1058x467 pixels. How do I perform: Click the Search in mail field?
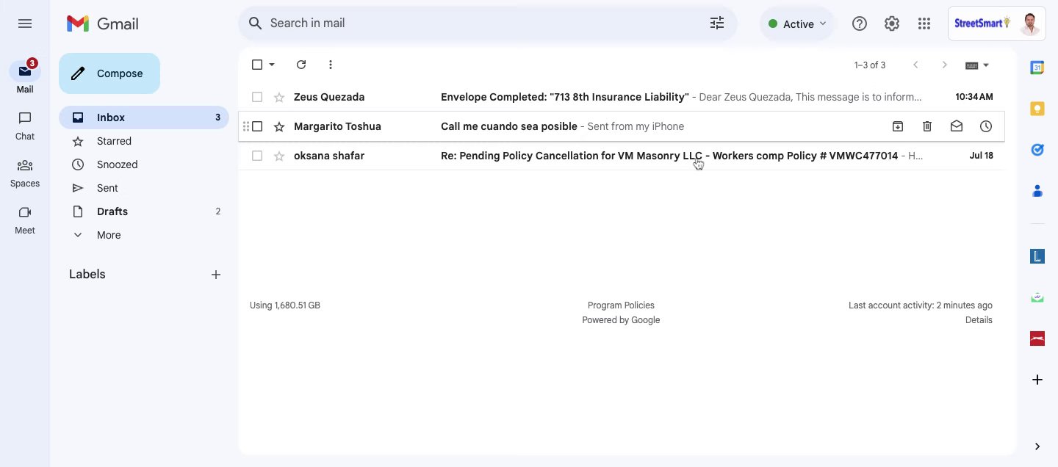coord(478,23)
